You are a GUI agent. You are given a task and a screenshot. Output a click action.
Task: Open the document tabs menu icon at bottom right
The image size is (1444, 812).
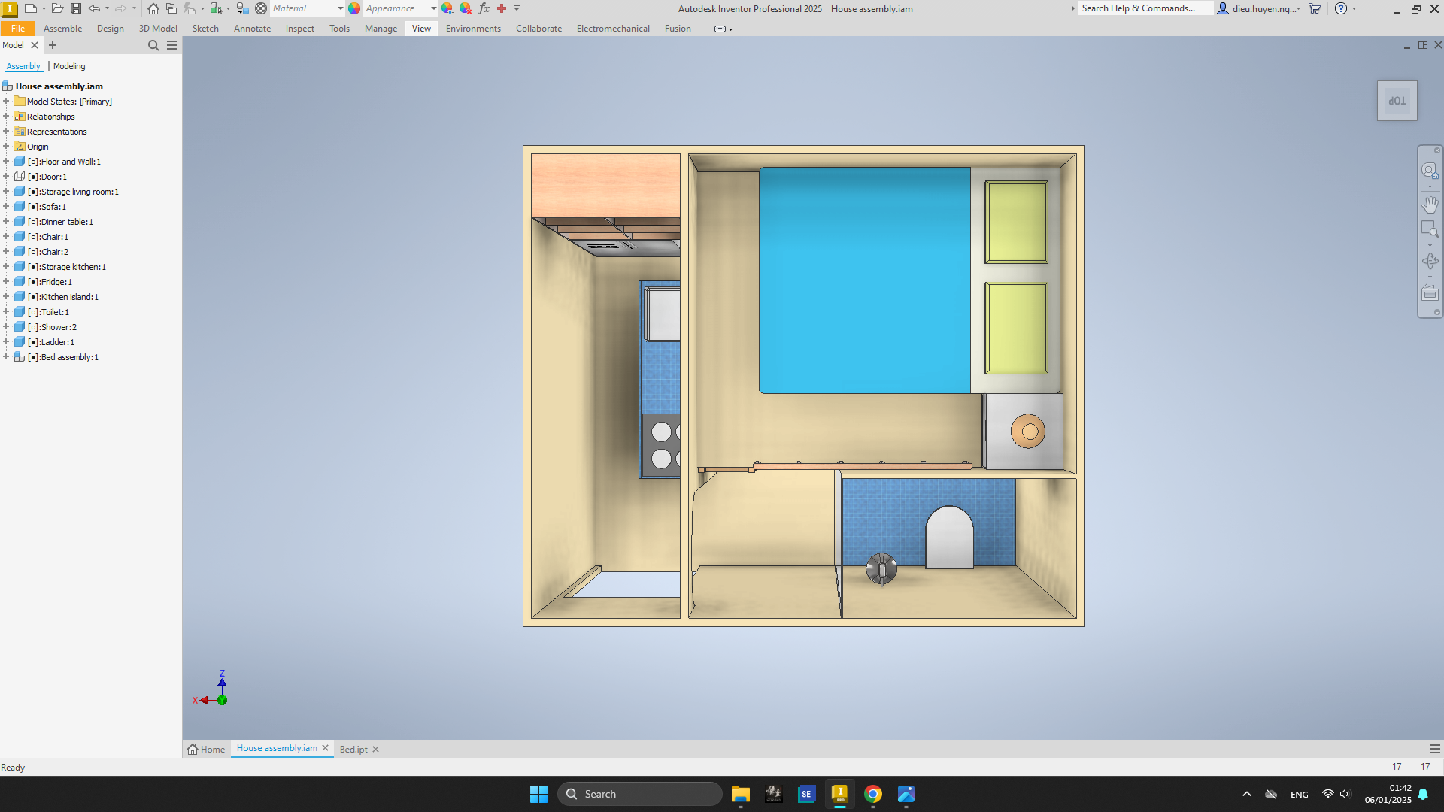(1435, 749)
